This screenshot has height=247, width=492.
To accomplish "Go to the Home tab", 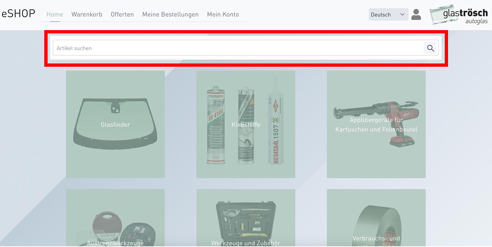I will [55, 14].
